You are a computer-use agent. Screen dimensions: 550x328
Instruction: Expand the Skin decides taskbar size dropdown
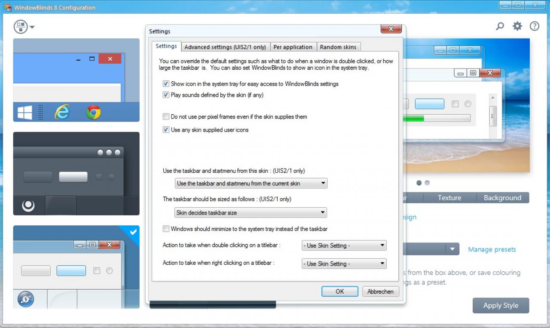pyautogui.click(x=251, y=212)
